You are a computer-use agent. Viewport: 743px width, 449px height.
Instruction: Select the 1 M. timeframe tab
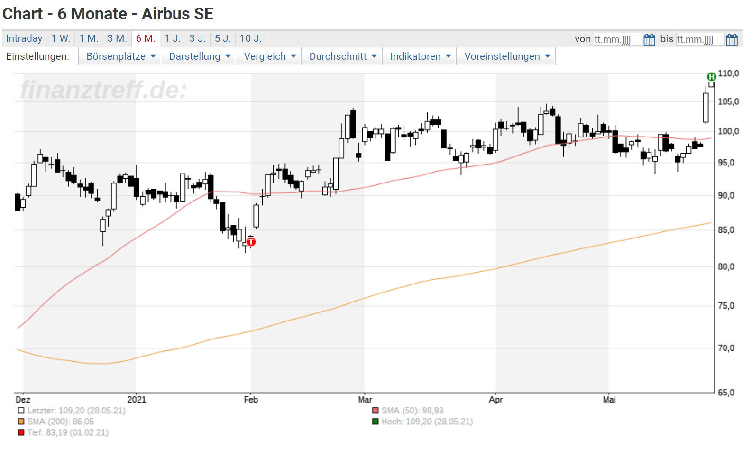[x=89, y=38]
